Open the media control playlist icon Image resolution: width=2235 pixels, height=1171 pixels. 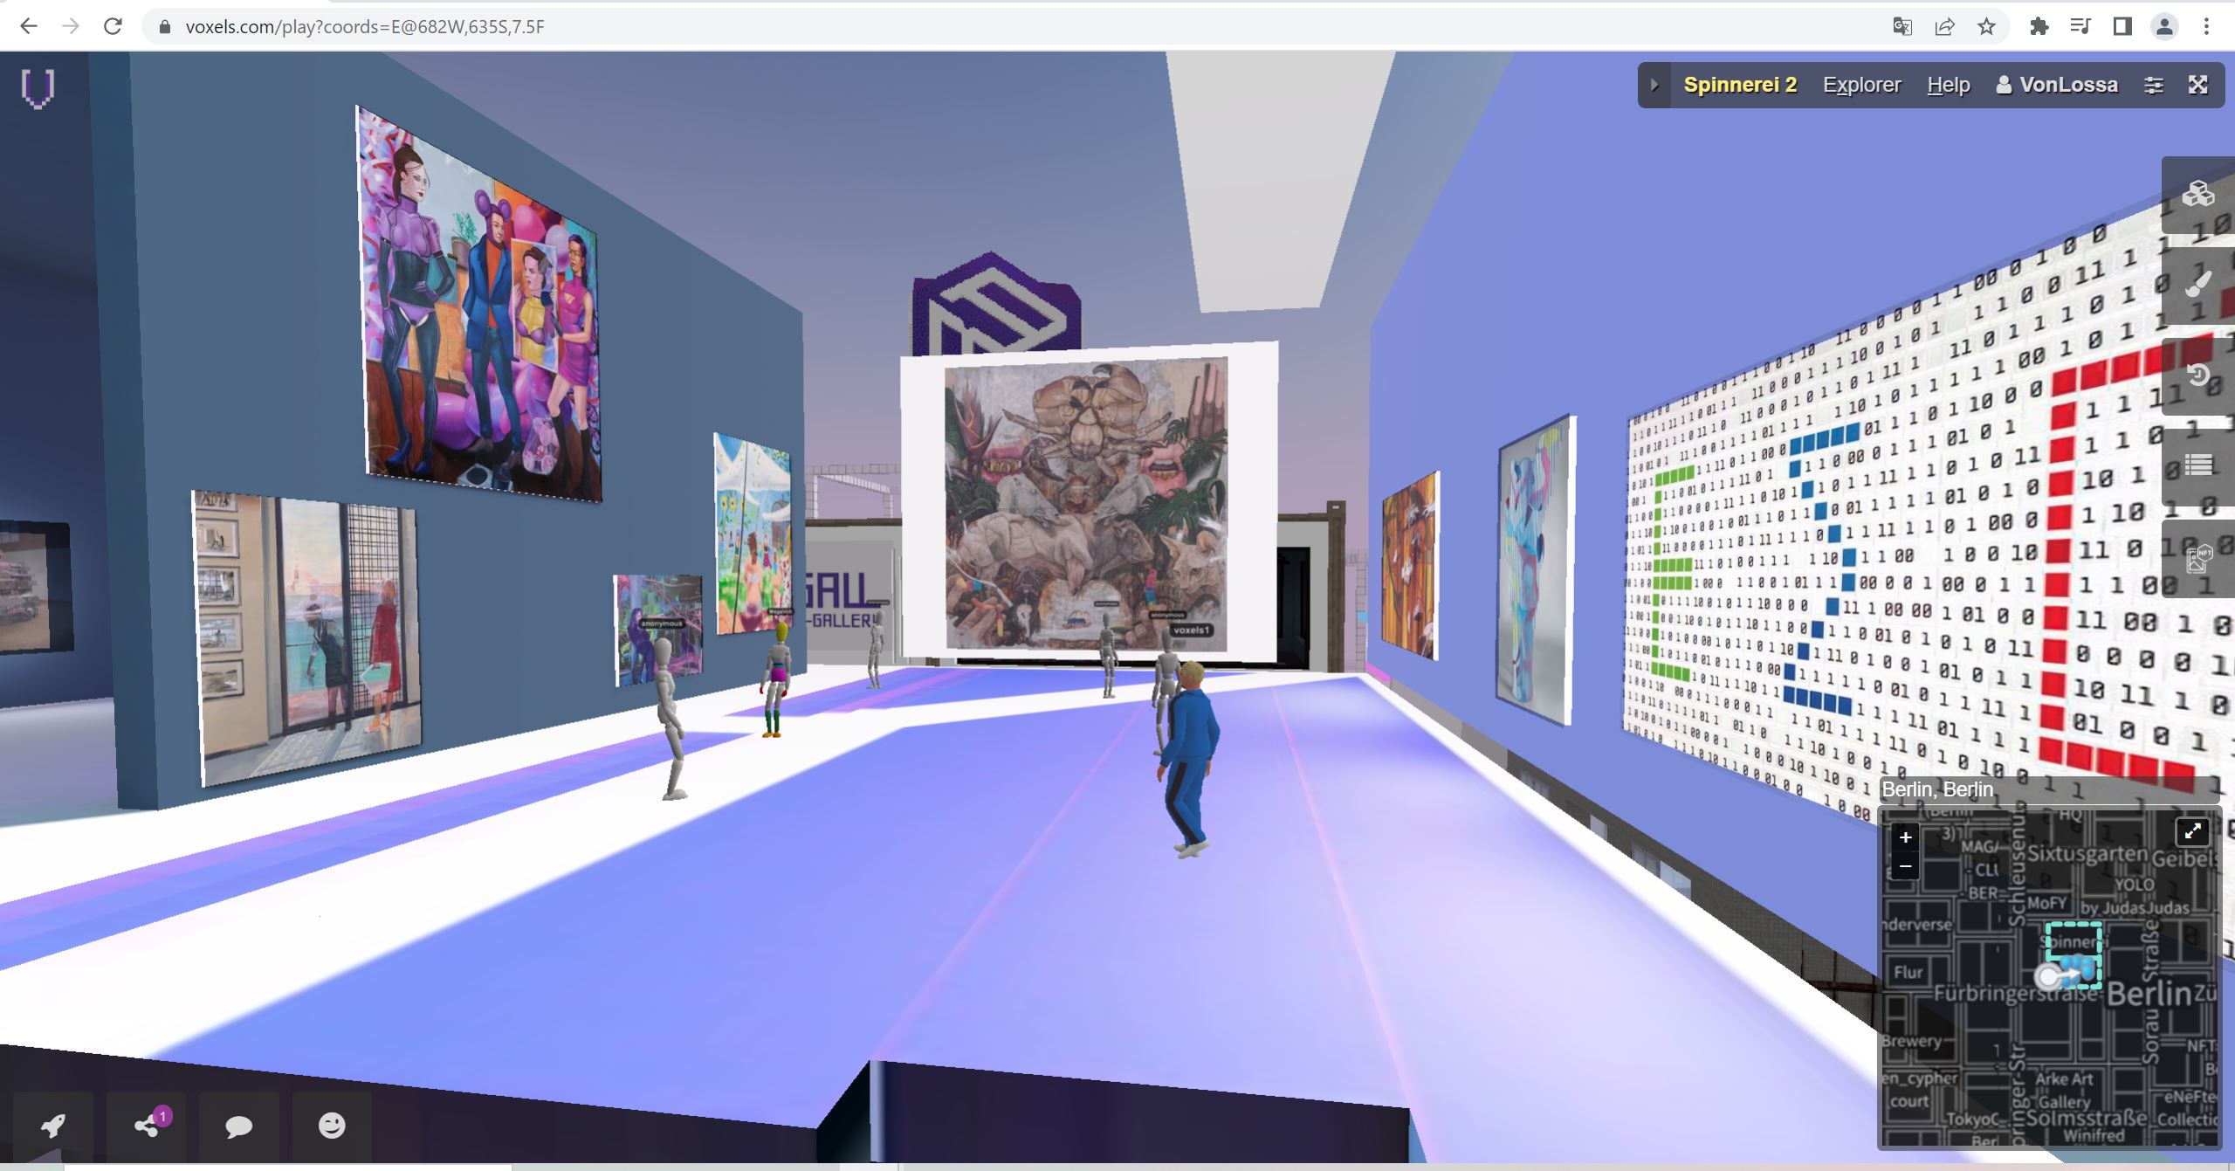point(2080,26)
